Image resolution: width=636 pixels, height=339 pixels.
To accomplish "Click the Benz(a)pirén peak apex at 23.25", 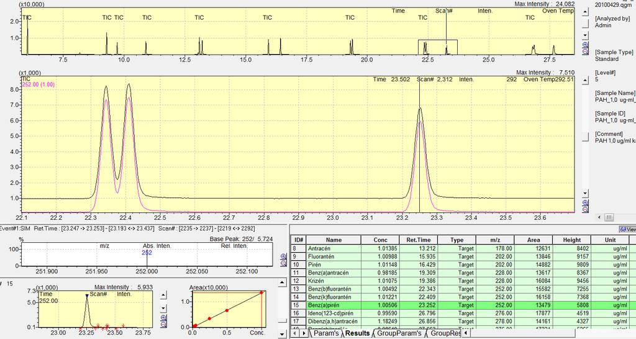I will [x=420, y=108].
